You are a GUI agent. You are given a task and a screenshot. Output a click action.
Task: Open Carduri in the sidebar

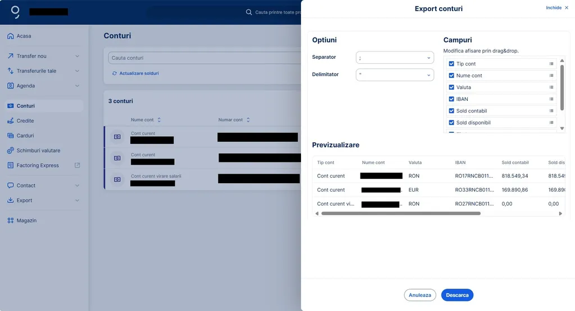click(44, 136)
